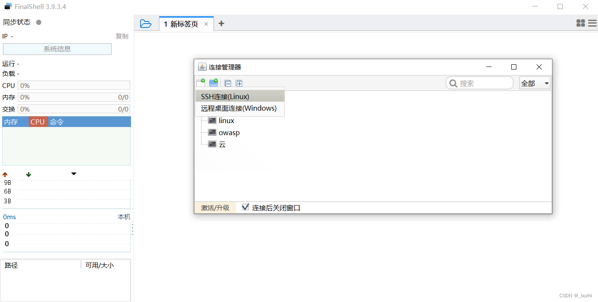The image size is (598, 302).
Task: Click the open folder icon beside the tabs
Action: pos(146,24)
